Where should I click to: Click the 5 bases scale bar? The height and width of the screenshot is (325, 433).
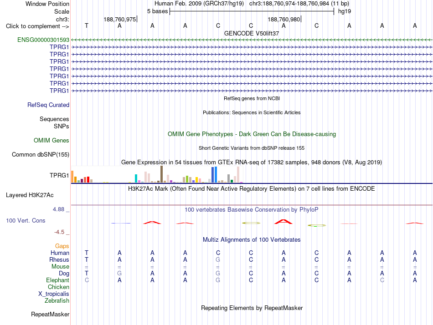252,11
